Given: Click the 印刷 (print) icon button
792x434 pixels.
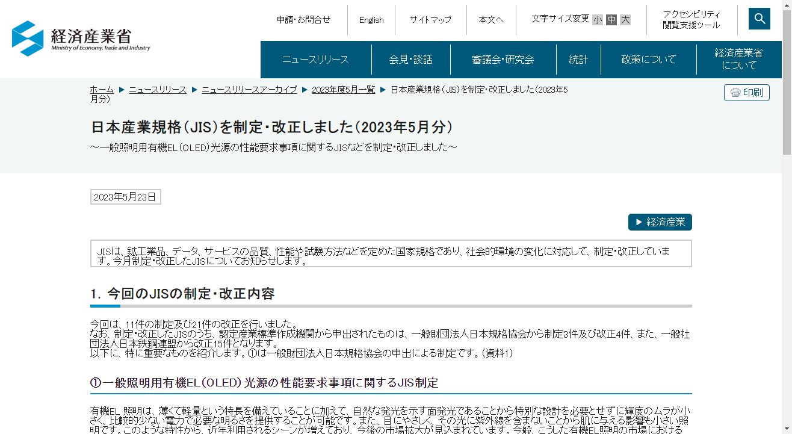Looking at the screenshot, I should pos(746,93).
